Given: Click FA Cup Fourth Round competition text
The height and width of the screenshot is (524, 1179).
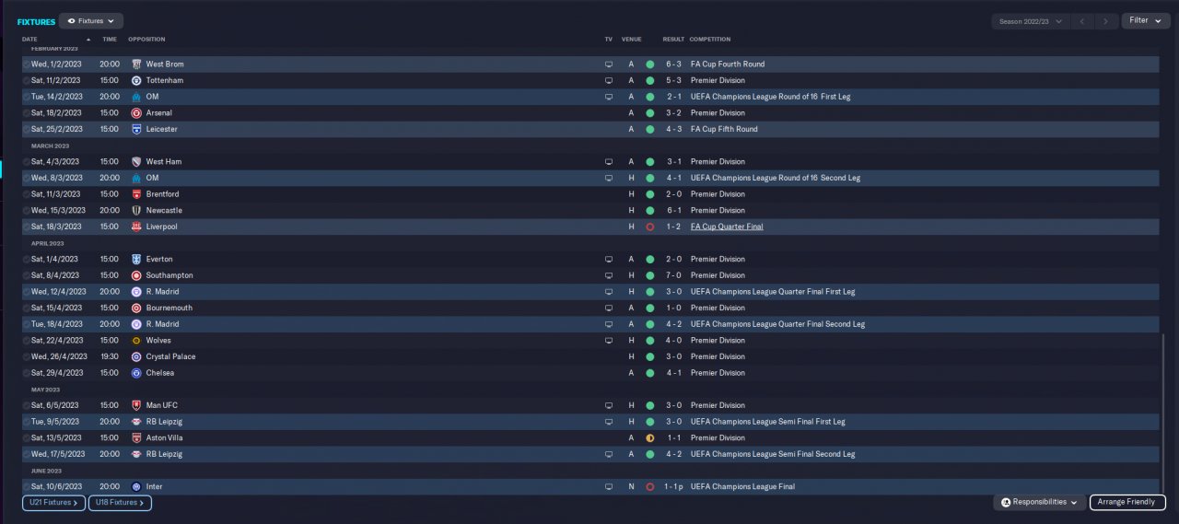Looking at the screenshot, I should [x=728, y=64].
